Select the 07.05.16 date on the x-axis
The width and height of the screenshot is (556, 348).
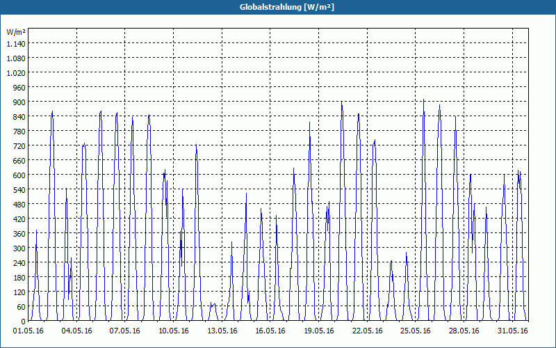point(125,331)
